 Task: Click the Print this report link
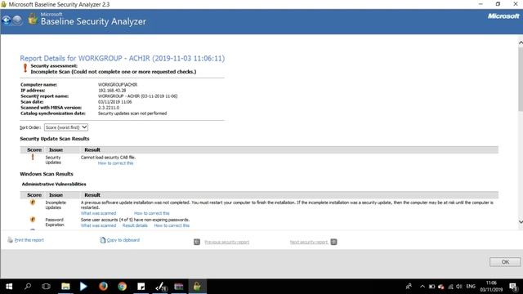(29, 240)
